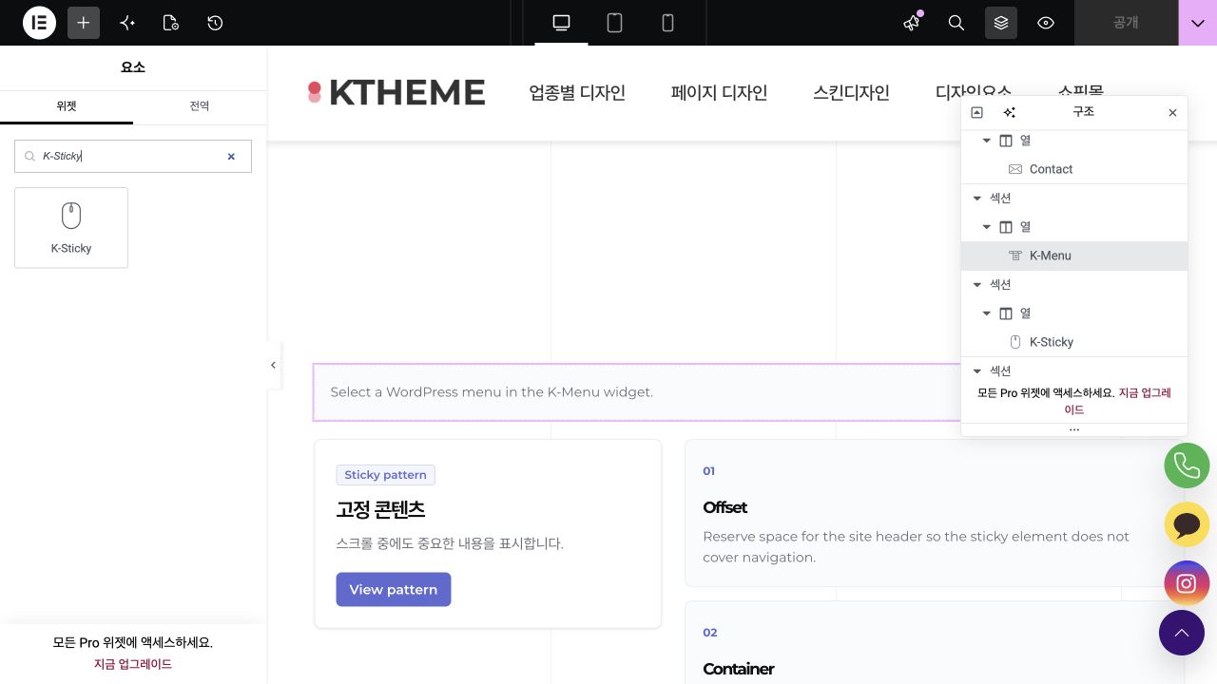
Task: Click the 공개 publish button
Action: 1126,23
